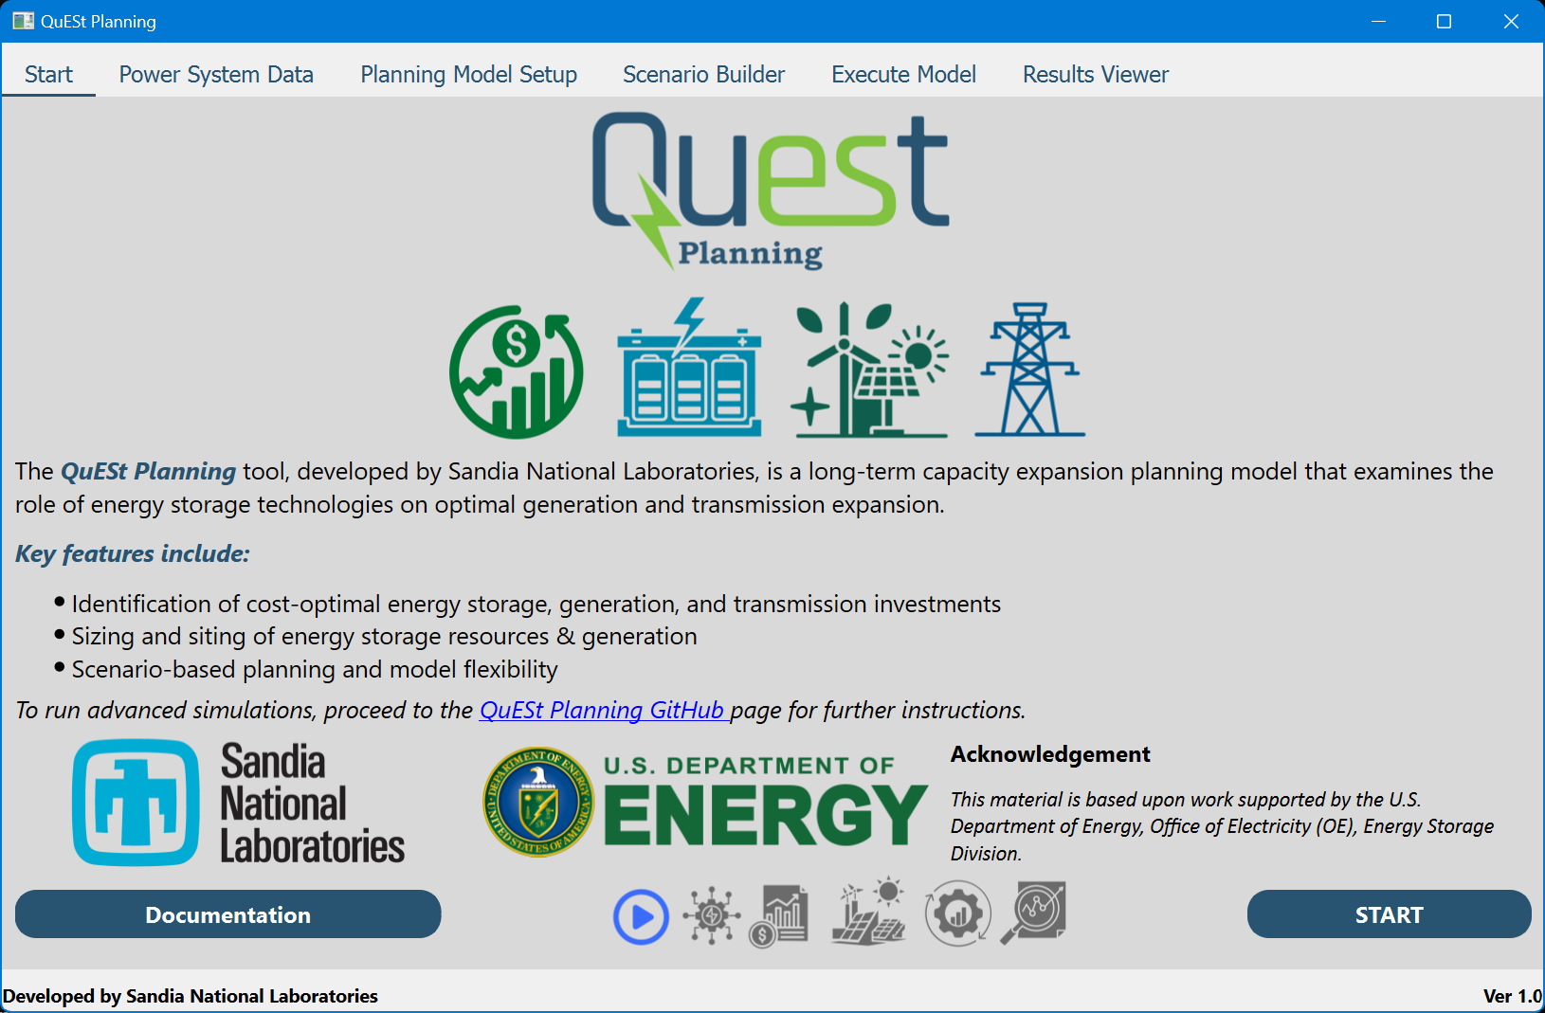Click the U.S. DEPARTMENT OF ENERGY wordmark
Screen dimensions: 1545x1013
tap(766, 801)
